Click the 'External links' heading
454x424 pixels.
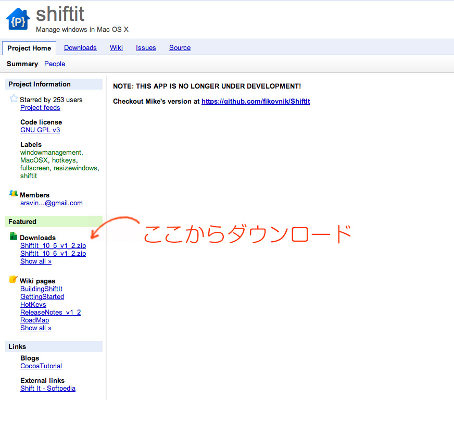click(x=43, y=381)
